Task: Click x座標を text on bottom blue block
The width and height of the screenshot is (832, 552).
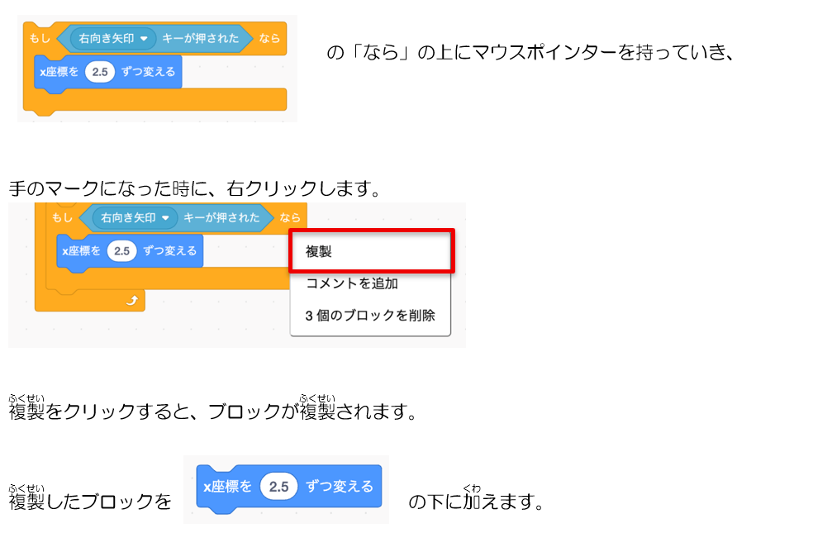Action: 227,486
